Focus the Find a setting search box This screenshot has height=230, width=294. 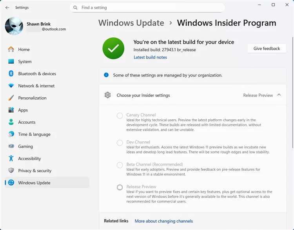click(x=147, y=7)
